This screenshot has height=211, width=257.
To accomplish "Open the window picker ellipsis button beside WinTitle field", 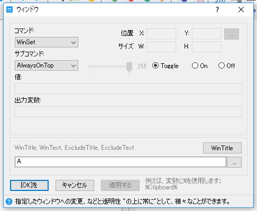I will point(234,162).
